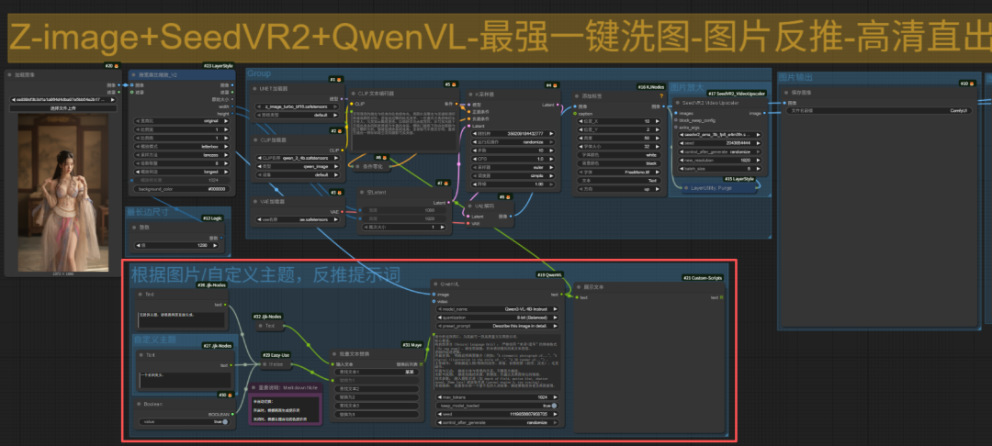Collapse the K采样器 node title dot
The width and height of the screenshot is (992, 446).
click(470, 95)
